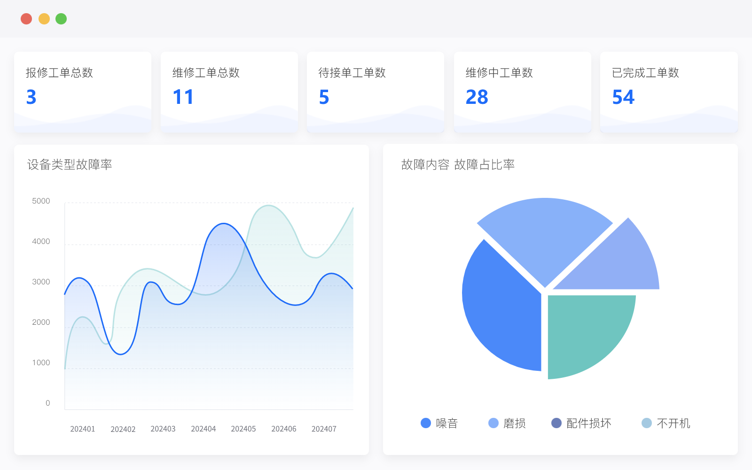The width and height of the screenshot is (752, 470).
Task: Open the 已完成工单数 card
Action: 669,92
